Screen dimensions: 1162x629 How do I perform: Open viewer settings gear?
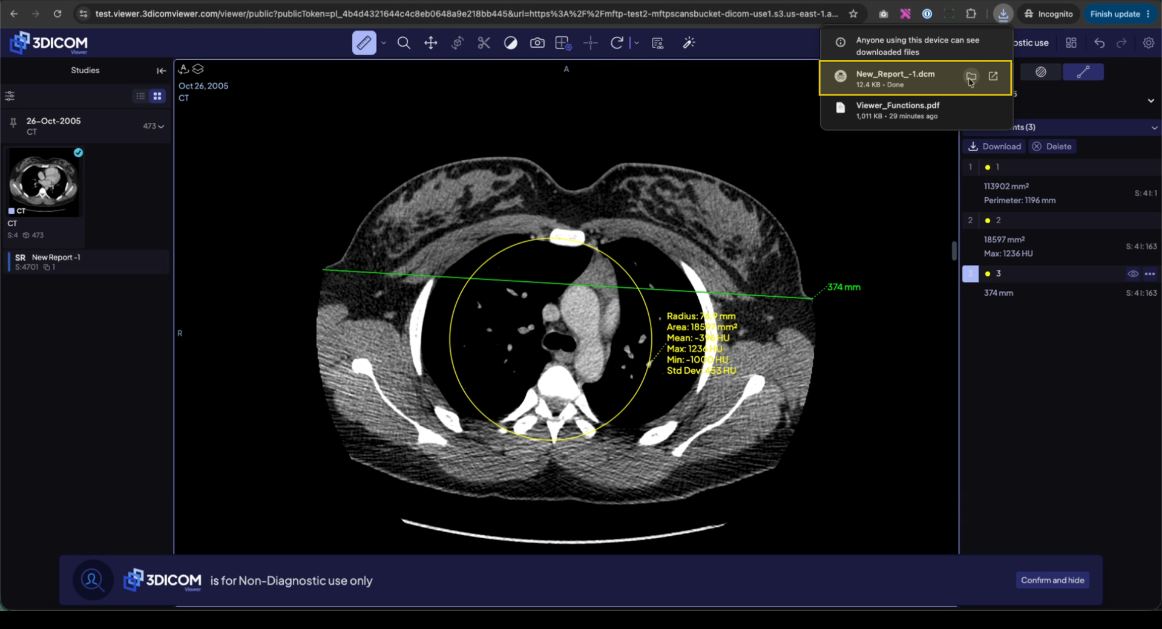coord(1149,43)
